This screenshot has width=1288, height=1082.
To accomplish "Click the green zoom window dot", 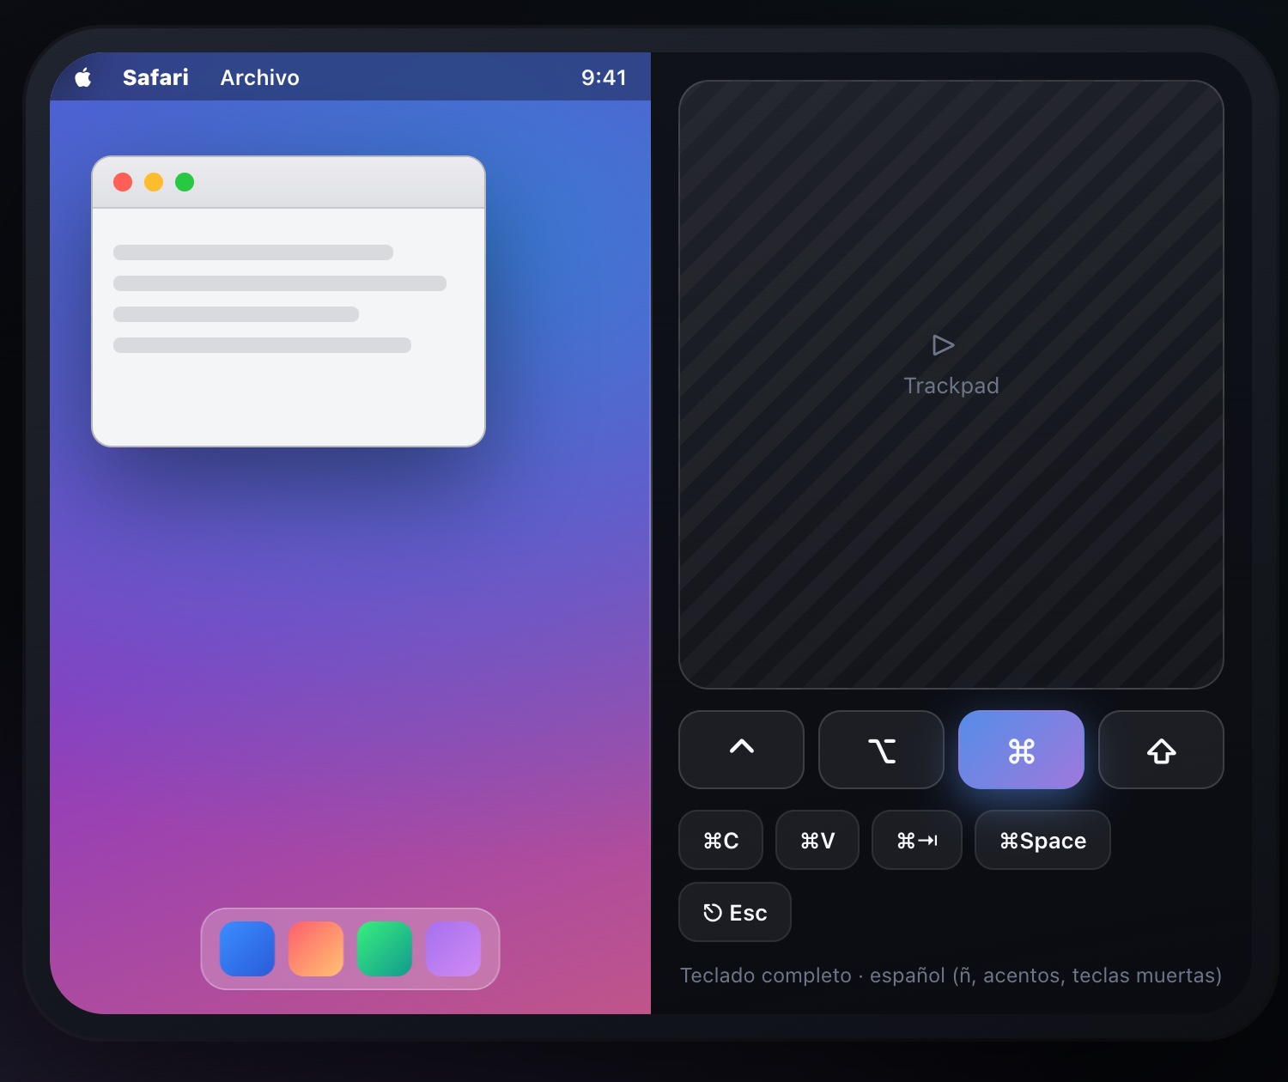I will pos(185,182).
